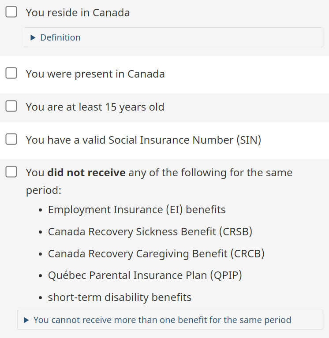Image resolution: width=329 pixels, height=338 pixels.
Task: Click Canada Recovery Sickness Benefit (CRSB) item
Action: [150, 232]
